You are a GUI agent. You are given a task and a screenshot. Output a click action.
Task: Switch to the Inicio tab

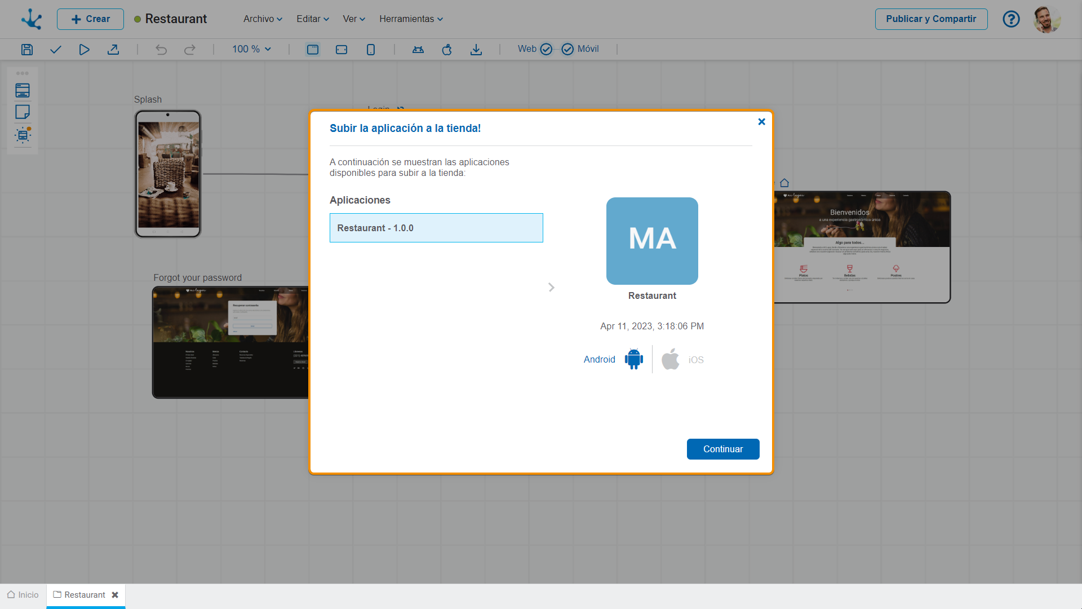coord(23,595)
